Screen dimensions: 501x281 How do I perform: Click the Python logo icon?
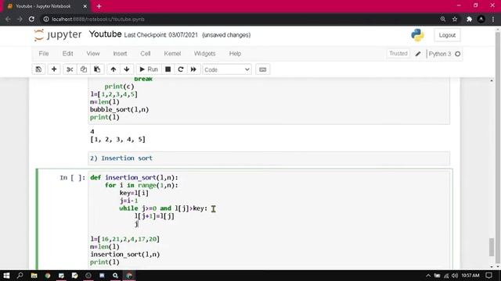tap(417, 35)
